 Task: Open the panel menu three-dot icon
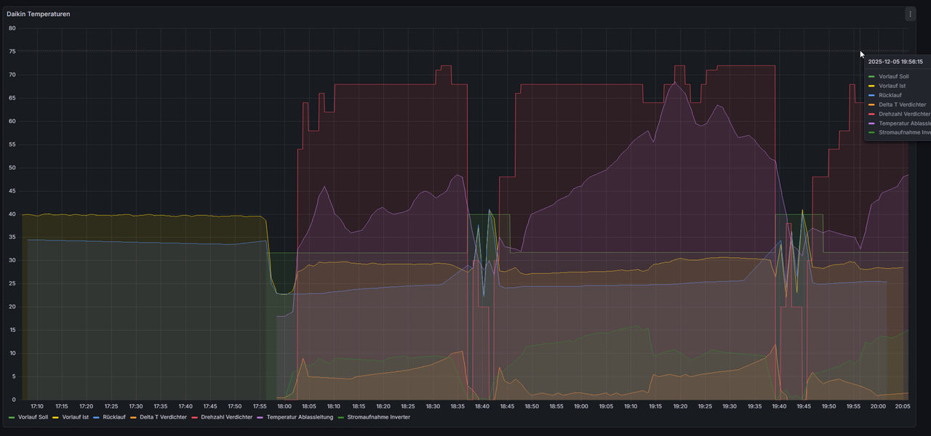pos(910,14)
